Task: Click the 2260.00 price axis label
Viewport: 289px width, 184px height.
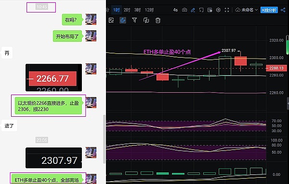Action: pyautogui.click(x=276, y=93)
